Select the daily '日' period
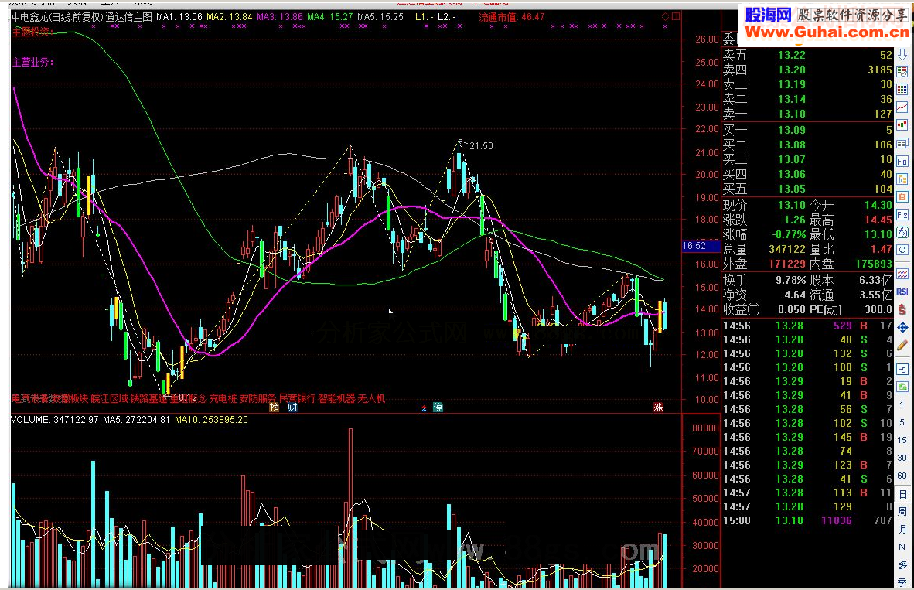 902,494
